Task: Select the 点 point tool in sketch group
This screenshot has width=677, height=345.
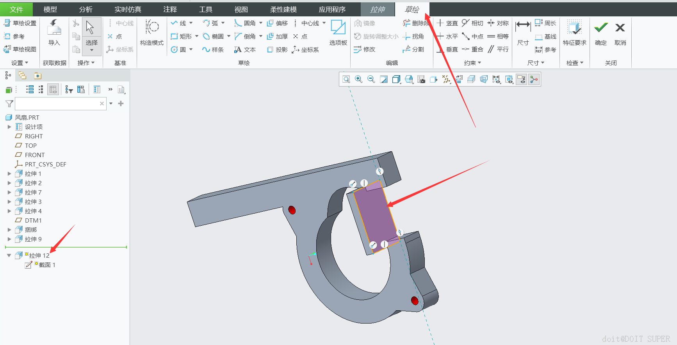Action: click(300, 36)
